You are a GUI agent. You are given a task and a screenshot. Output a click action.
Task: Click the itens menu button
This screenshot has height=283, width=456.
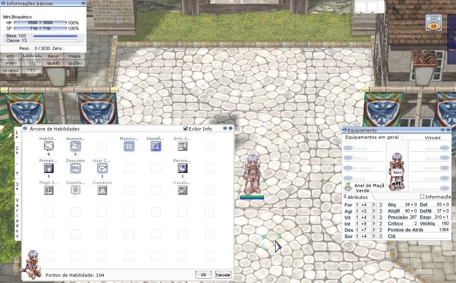53,56
